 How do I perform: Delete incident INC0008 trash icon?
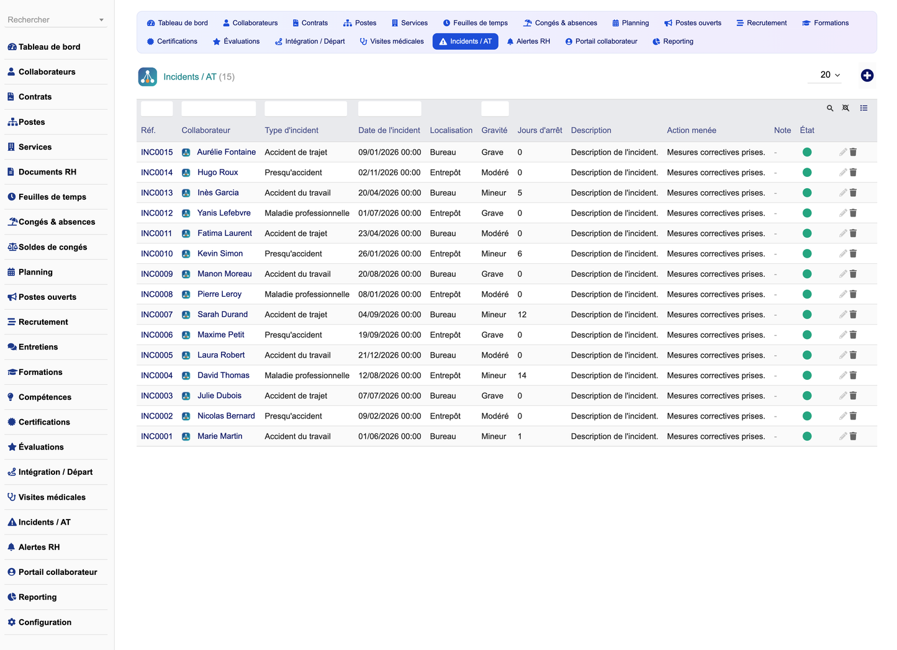click(x=853, y=294)
